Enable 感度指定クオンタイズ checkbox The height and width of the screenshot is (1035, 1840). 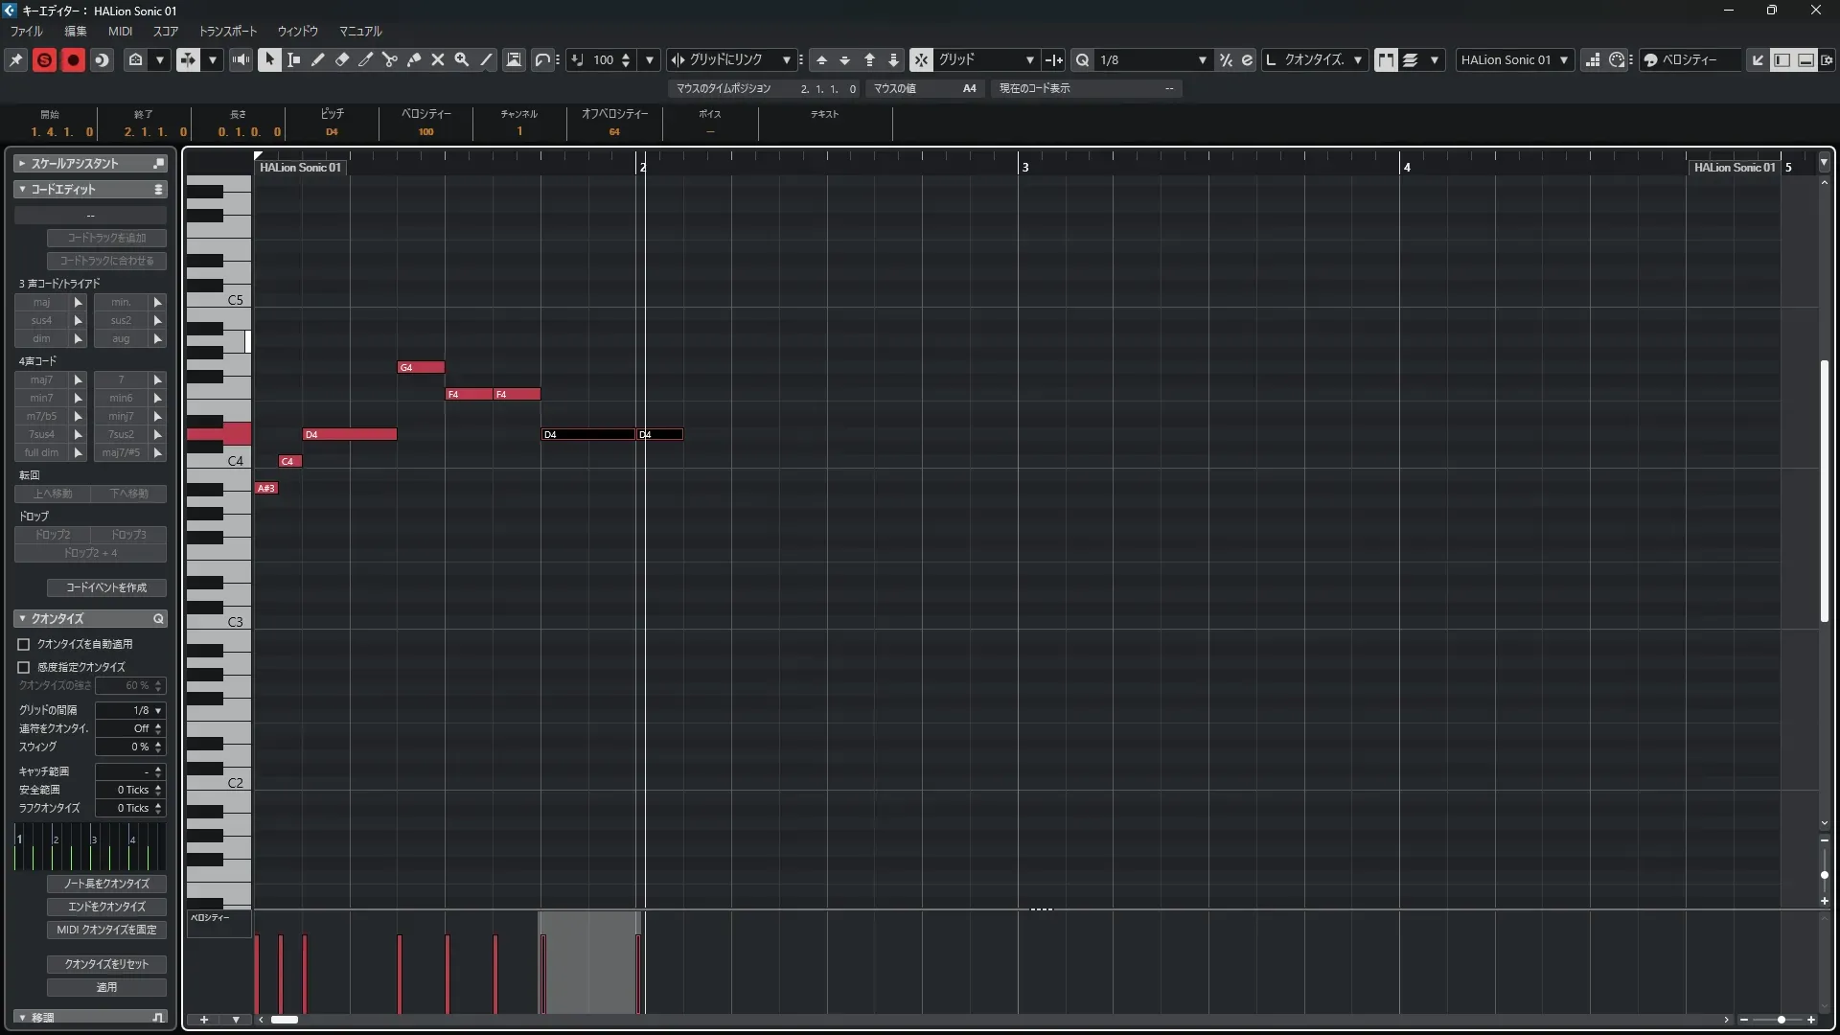pos(24,667)
